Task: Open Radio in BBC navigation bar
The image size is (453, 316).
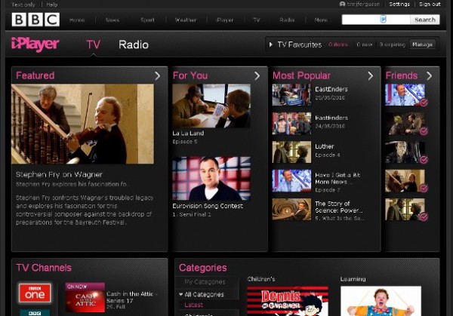Action: [287, 20]
